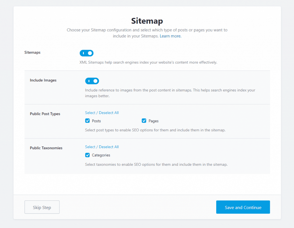Uncheck the Pages checkbox
Screen dimensions: 294x228
144,121
